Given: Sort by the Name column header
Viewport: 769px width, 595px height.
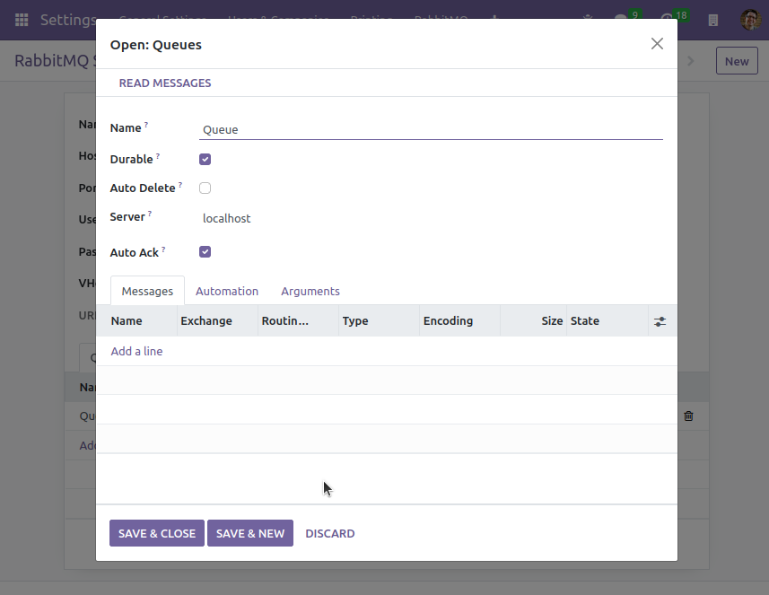Looking at the screenshot, I should click(x=136, y=320).
